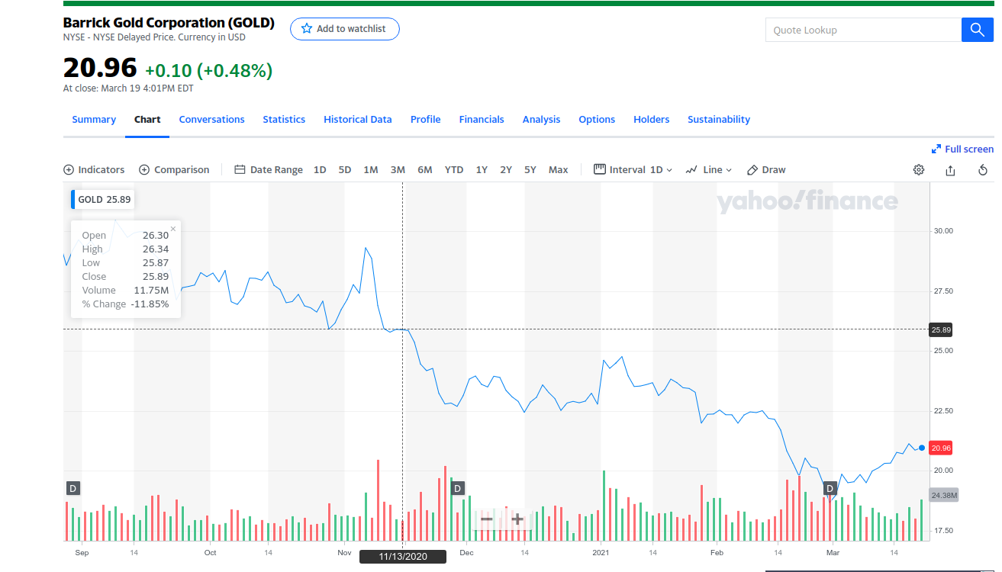Open the Indicators panel
Image resolution: width=1002 pixels, height=572 pixels.
pyautogui.click(x=94, y=169)
